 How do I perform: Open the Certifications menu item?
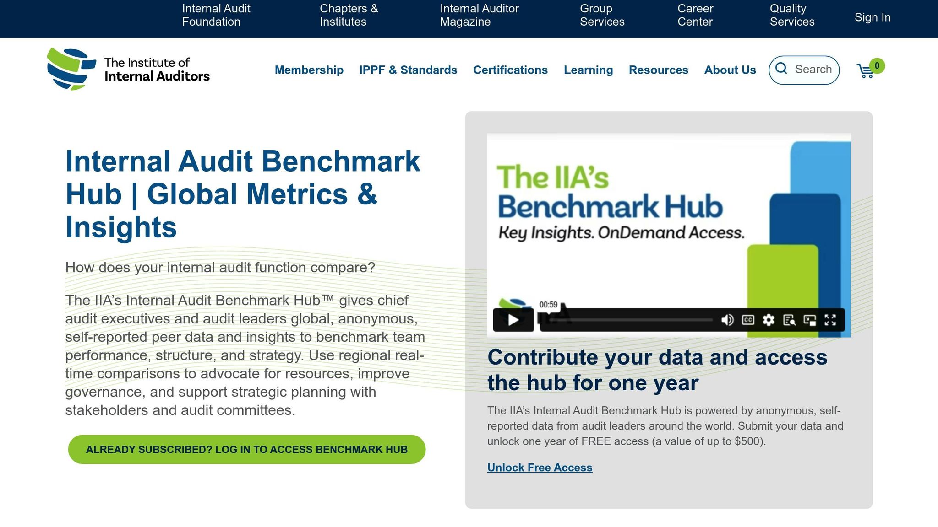tap(510, 70)
